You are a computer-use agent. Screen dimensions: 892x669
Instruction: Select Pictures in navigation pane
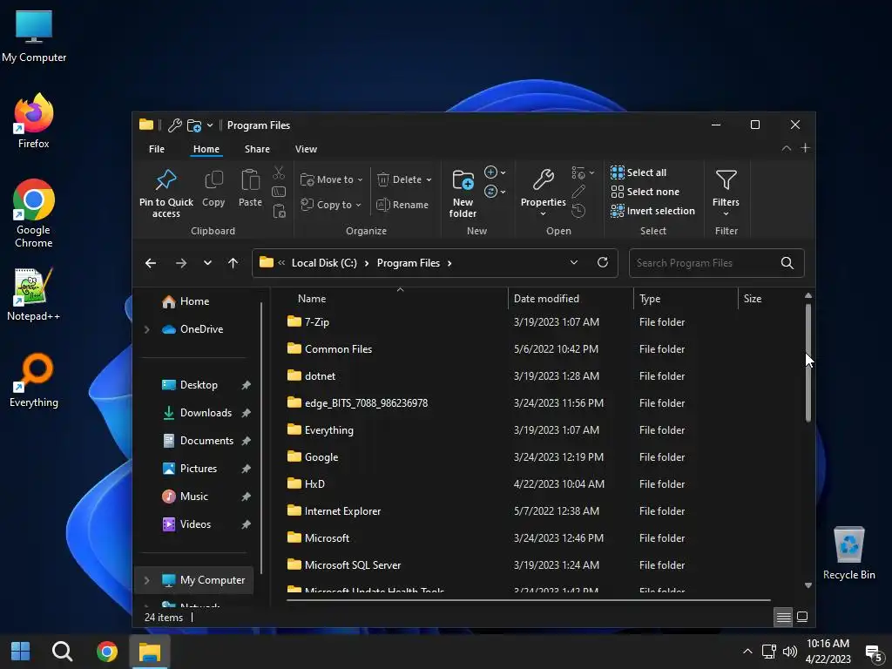[197, 469]
